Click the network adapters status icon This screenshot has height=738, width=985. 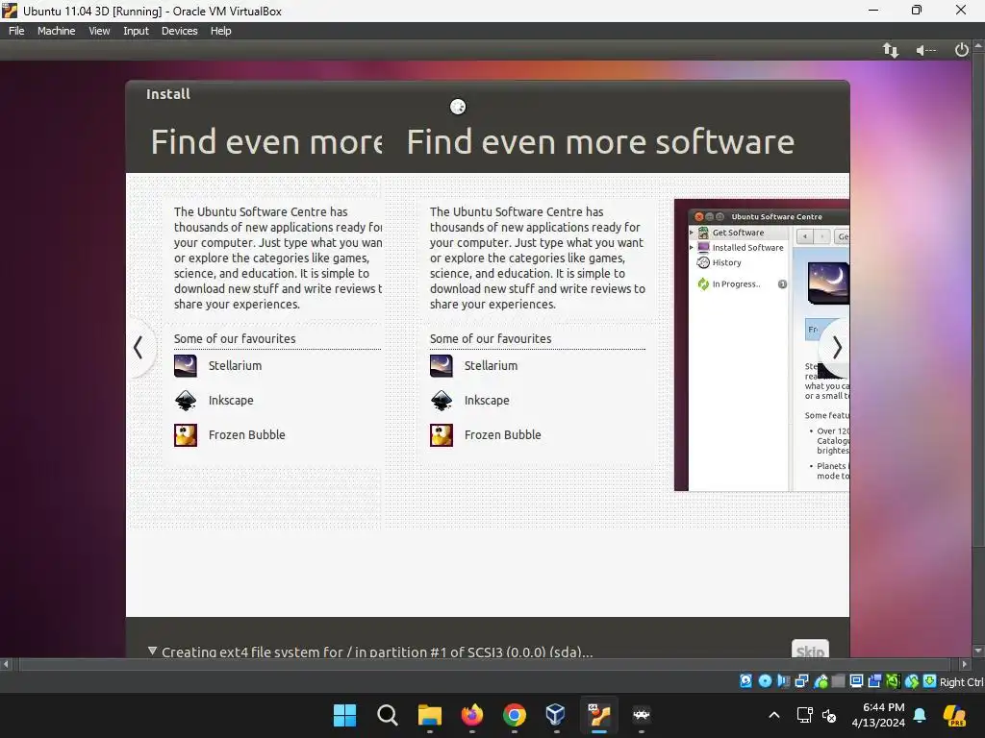pyautogui.click(x=801, y=681)
